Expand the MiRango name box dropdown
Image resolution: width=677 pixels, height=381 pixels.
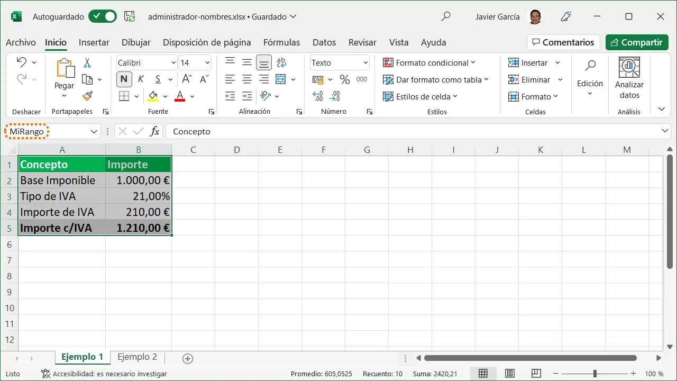[x=93, y=131]
